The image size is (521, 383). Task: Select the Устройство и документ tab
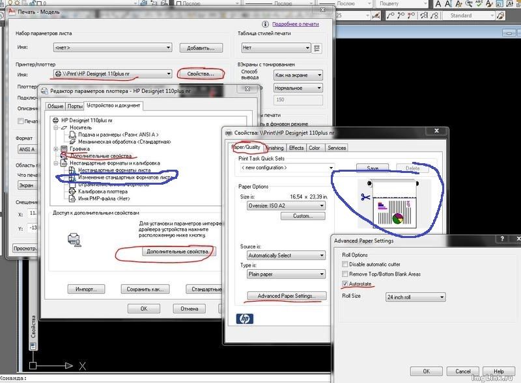pyautogui.click(x=113, y=105)
